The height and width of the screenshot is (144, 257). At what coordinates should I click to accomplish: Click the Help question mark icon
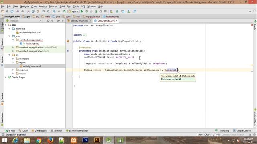point(135,11)
